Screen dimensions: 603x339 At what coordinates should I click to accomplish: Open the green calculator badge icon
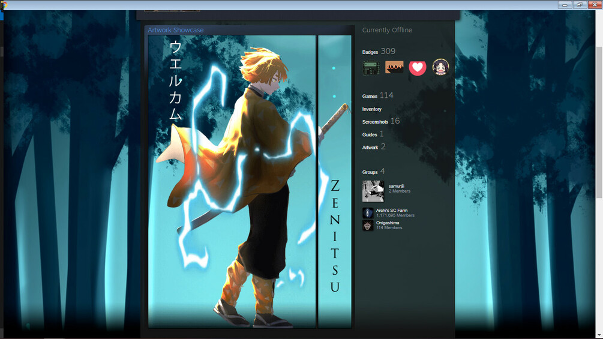[371, 68]
